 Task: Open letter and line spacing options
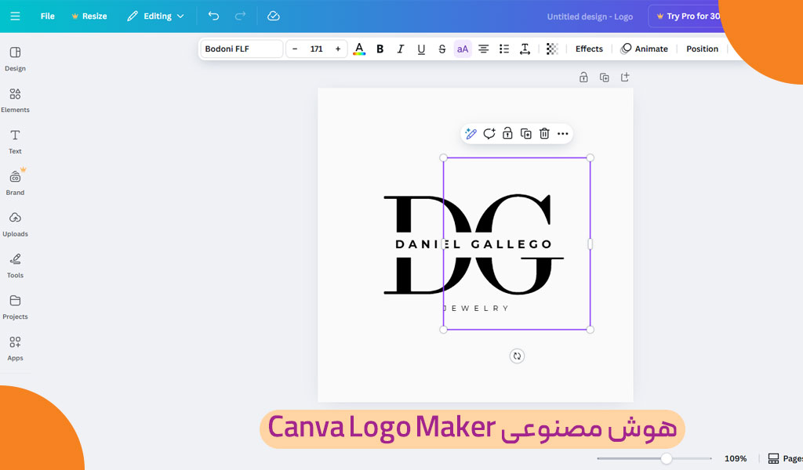(525, 49)
